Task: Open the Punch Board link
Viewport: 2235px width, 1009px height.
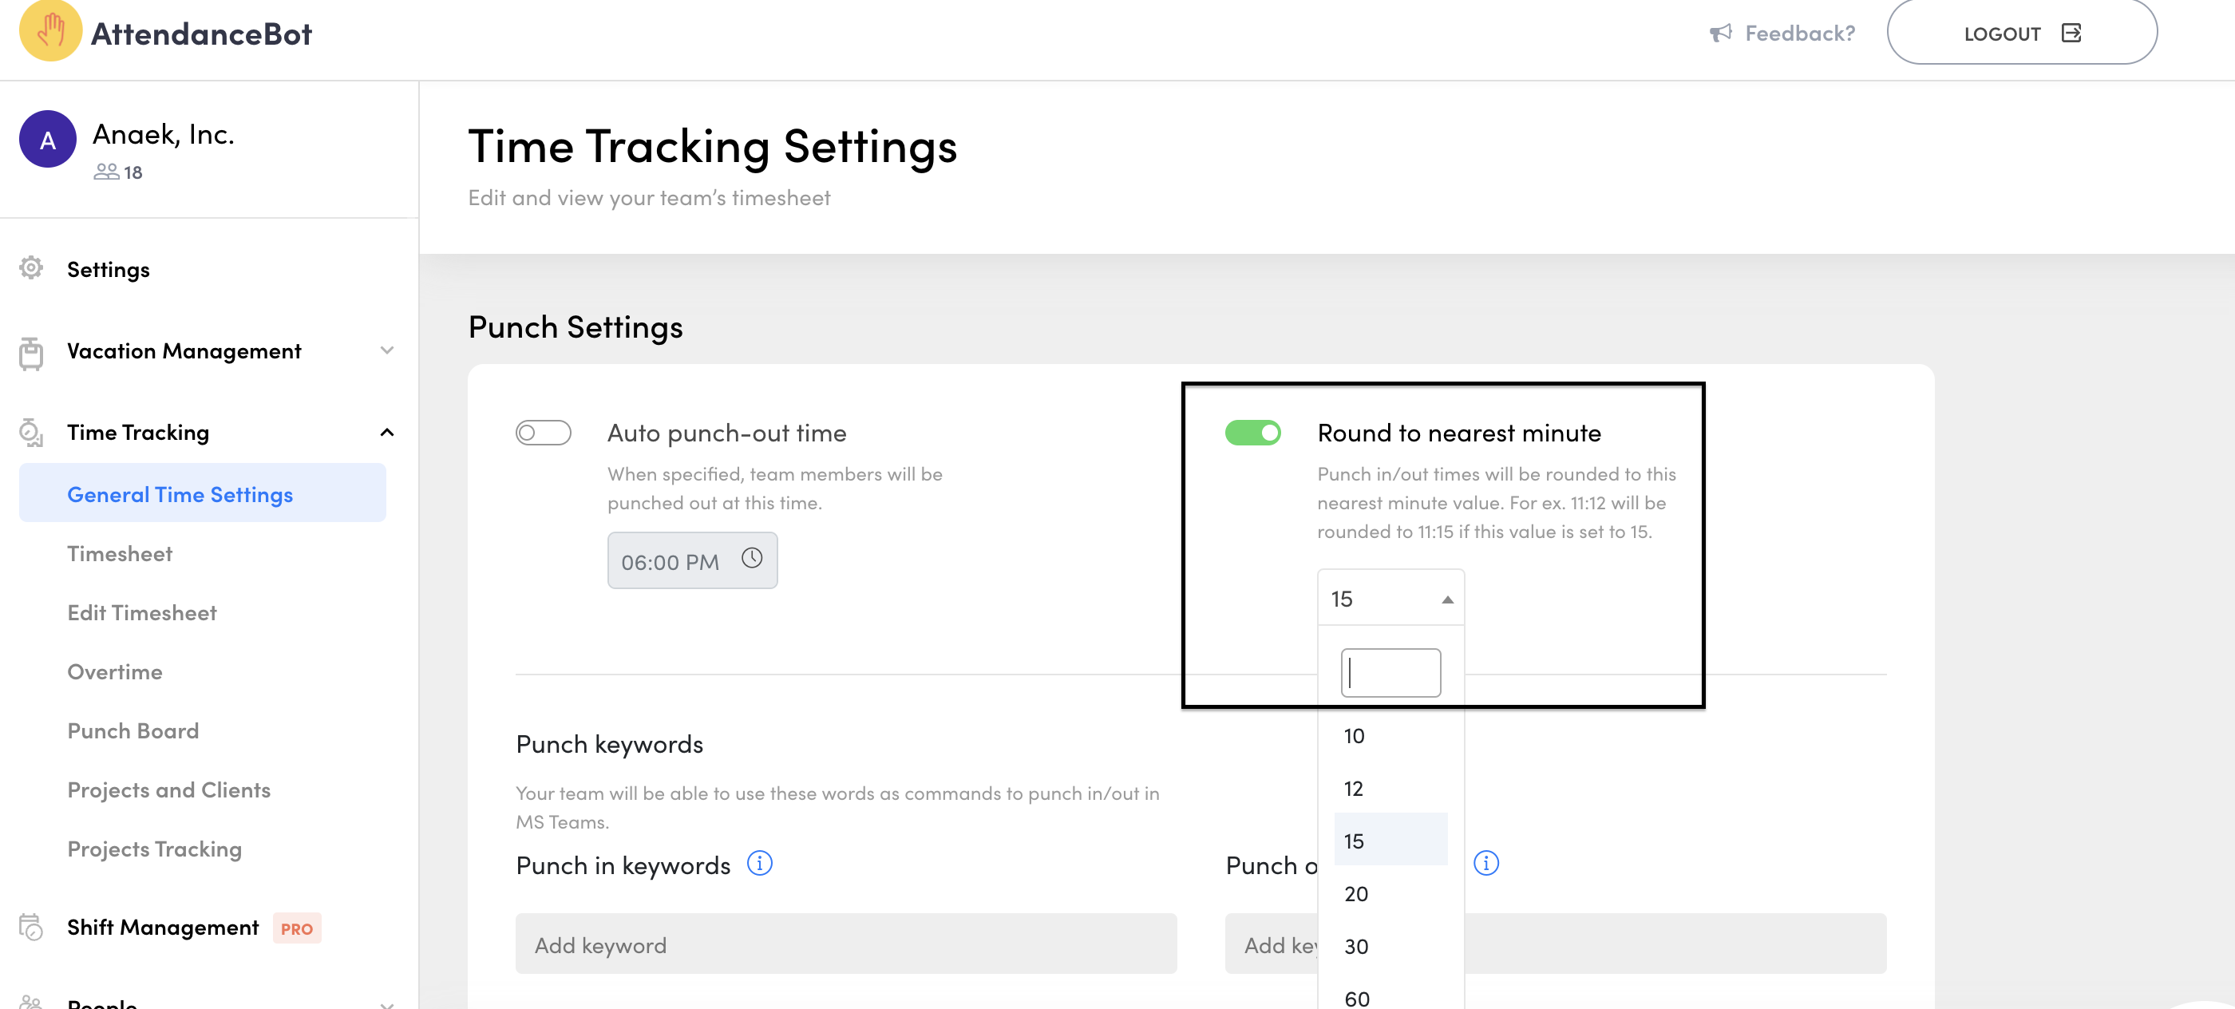Action: tap(133, 730)
